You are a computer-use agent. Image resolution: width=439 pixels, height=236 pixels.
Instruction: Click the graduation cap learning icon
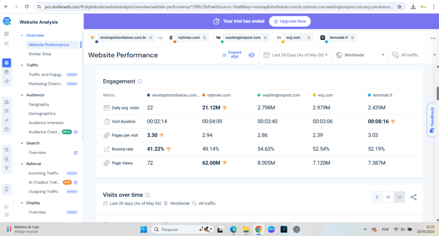point(252,55)
